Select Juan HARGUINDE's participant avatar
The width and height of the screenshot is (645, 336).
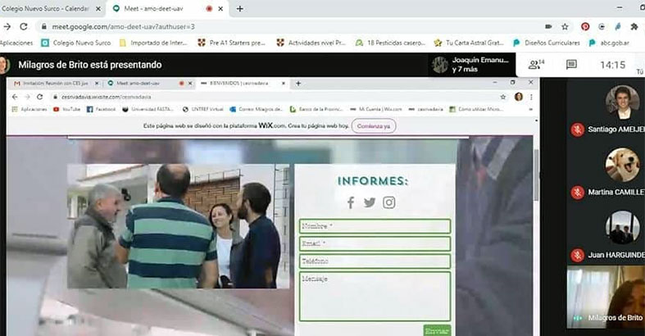622,229
